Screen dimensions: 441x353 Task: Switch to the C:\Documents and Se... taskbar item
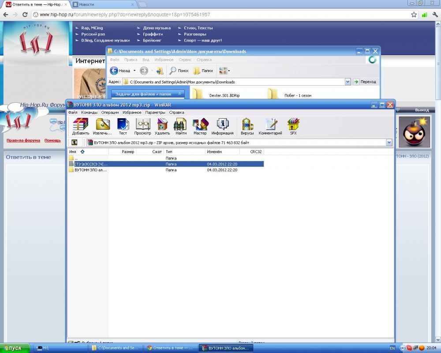(x=115, y=348)
